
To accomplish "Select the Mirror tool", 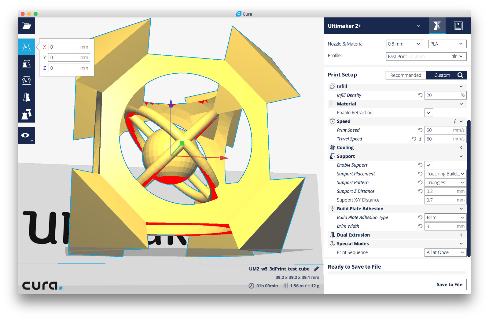I will pyautogui.click(x=26, y=97).
